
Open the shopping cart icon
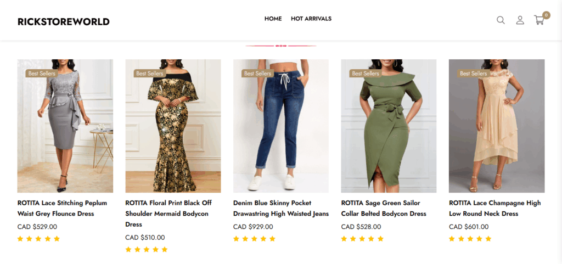coord(539,21)
